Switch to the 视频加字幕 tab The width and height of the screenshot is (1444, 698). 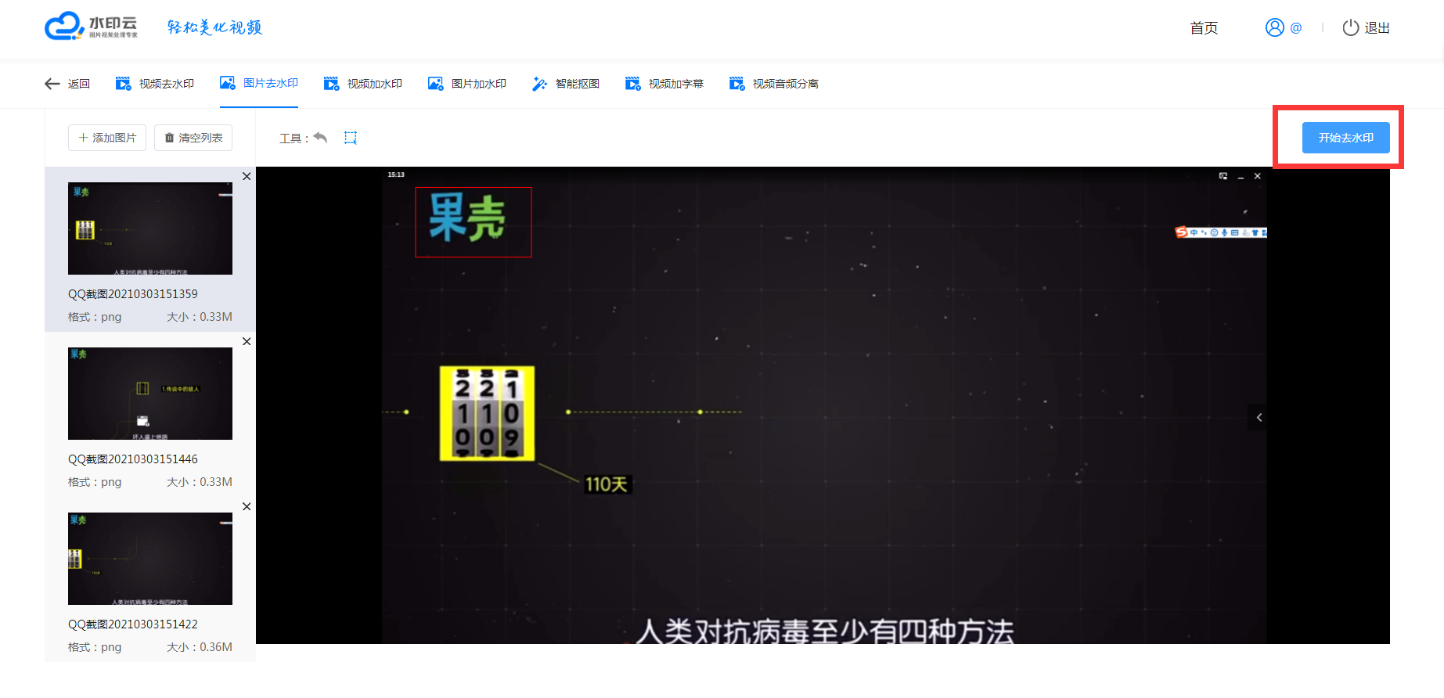(664, 84)
